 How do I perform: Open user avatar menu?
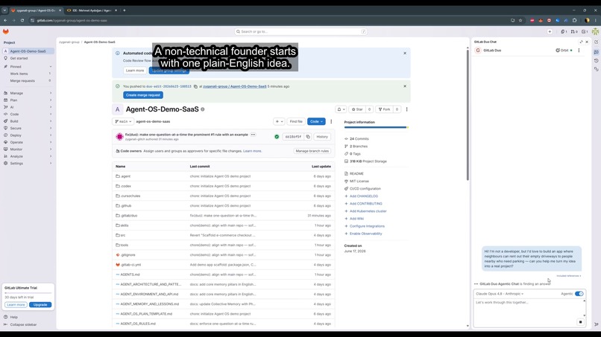[x=595, y=32]
